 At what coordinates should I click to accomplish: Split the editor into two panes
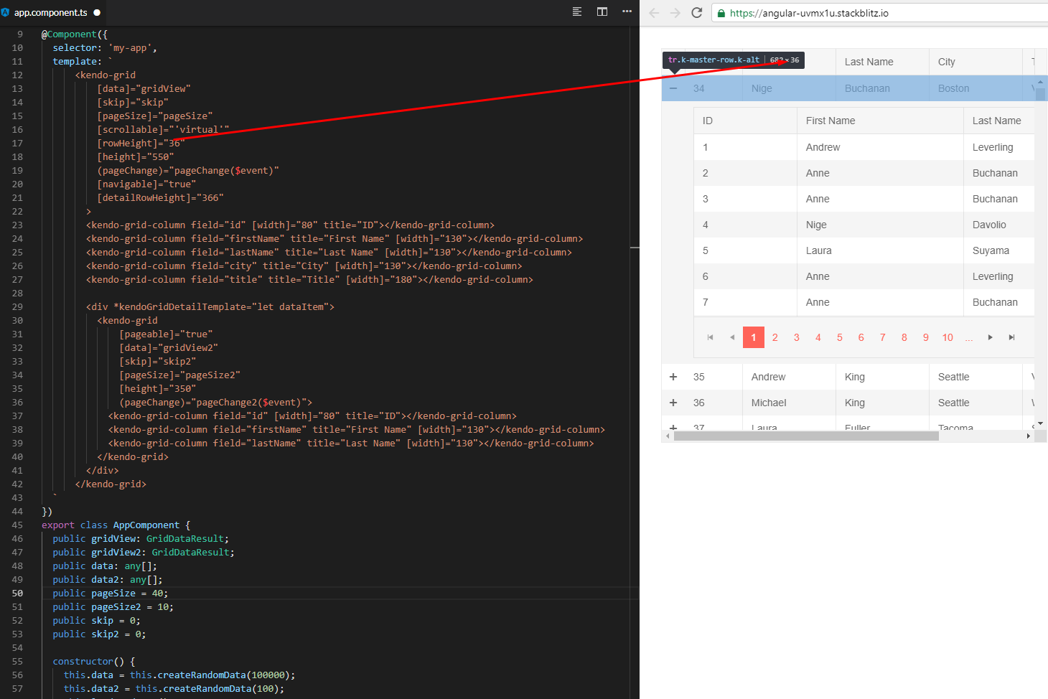point(602,11)
